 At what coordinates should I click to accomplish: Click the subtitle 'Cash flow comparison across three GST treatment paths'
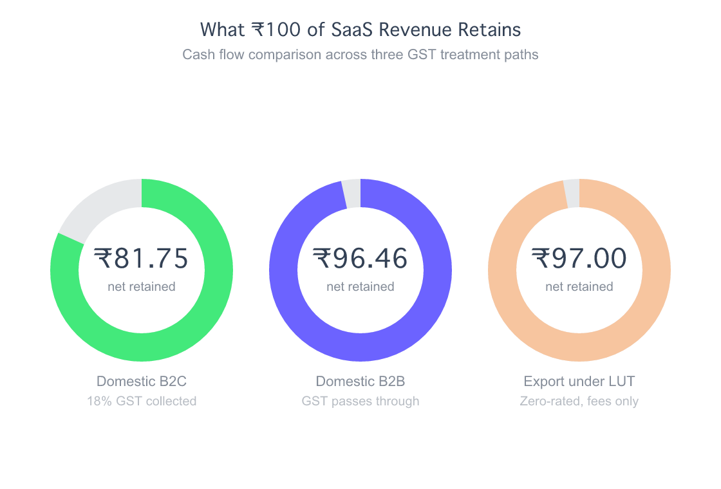360,55
